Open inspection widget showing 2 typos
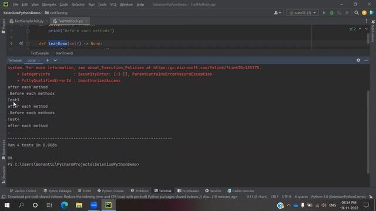Image resolution: width=376 pixels, height=211 pixels. click(x=352, y=29)
